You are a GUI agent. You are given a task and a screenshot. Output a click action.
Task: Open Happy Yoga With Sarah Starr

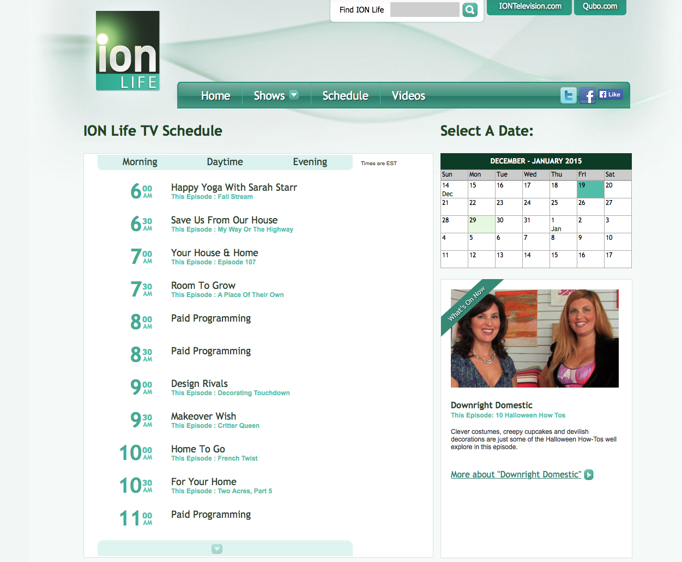[x=234, y=188]
